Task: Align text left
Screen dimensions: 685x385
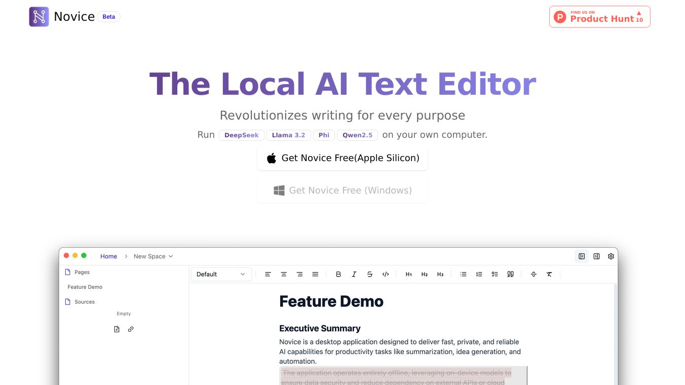Action: click(x=268, y=274)
